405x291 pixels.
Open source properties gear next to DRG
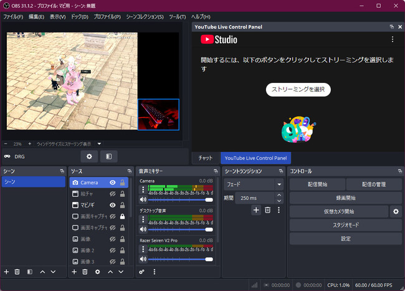pyautogui.click(x=89, y=156)
